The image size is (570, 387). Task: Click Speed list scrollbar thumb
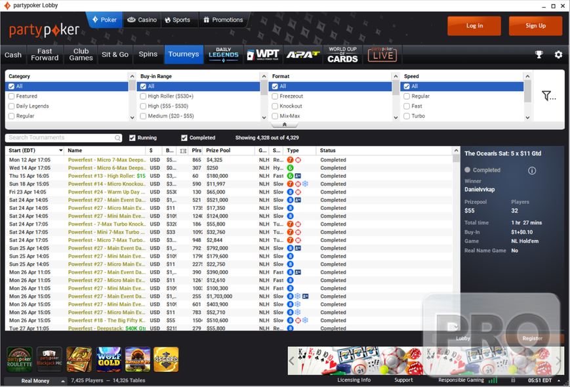tap(527, 92)
